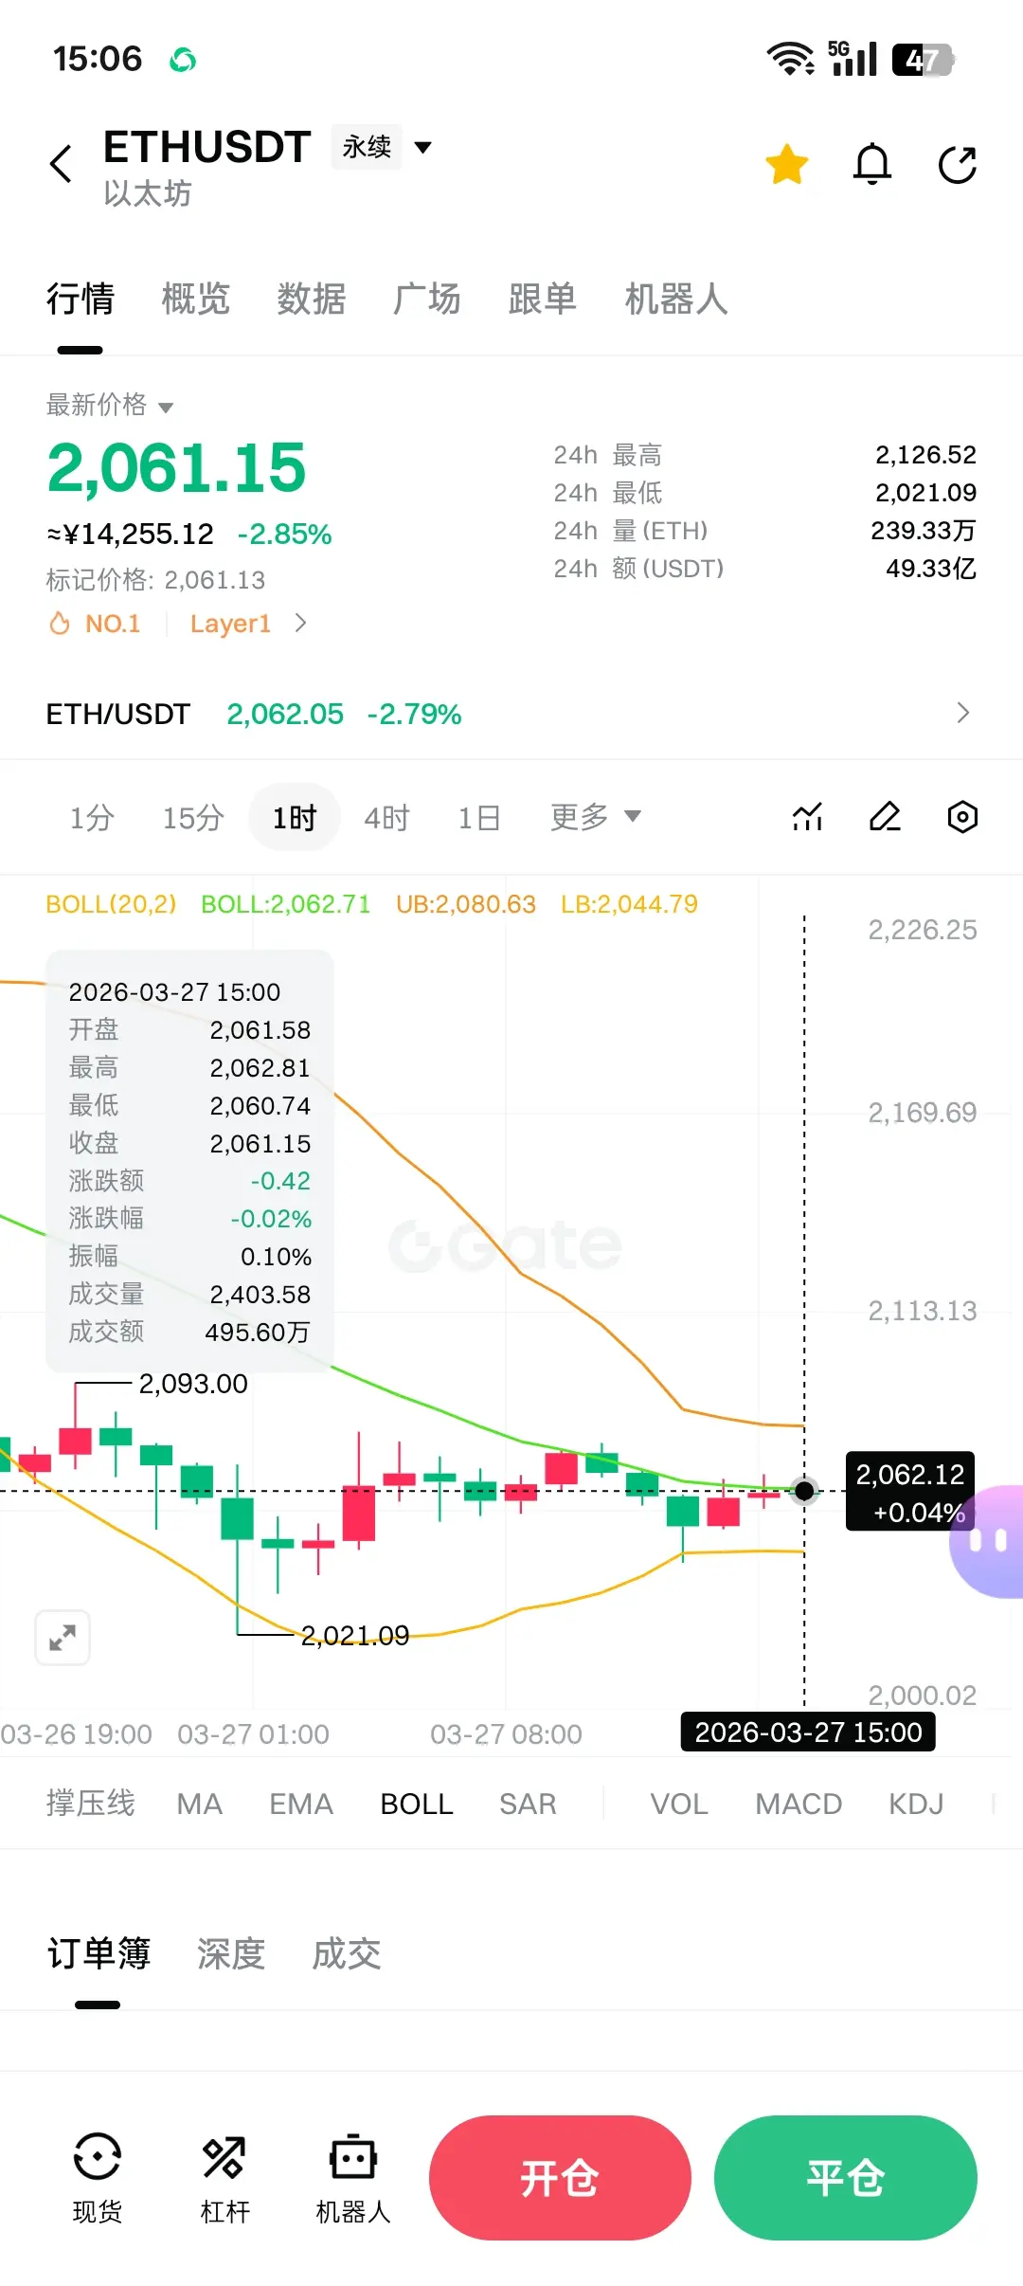Screen dimensions: 1023x2286
Task: Select the 4时 timeframe
Action: (387, 817)
